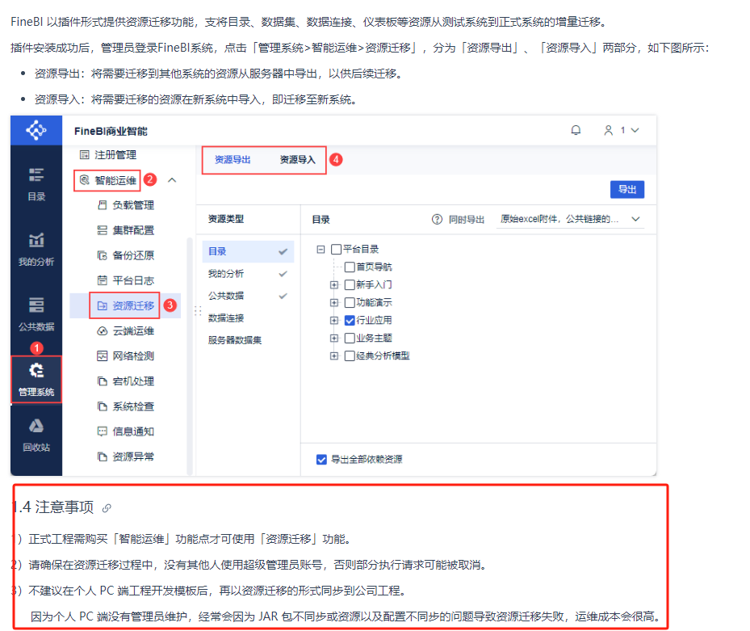Click the 资源异常 icon
Image resolution: width=750 pixels, height=631 pixels.
coord(102,456)
